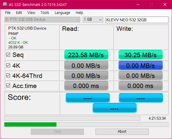Open the Tools menu
Viewport: 172px width, 139px height.
[x=45, y=13]
